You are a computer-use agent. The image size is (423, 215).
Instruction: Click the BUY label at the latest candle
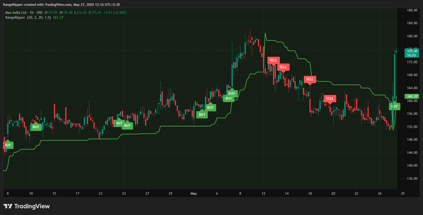(394, 106)
